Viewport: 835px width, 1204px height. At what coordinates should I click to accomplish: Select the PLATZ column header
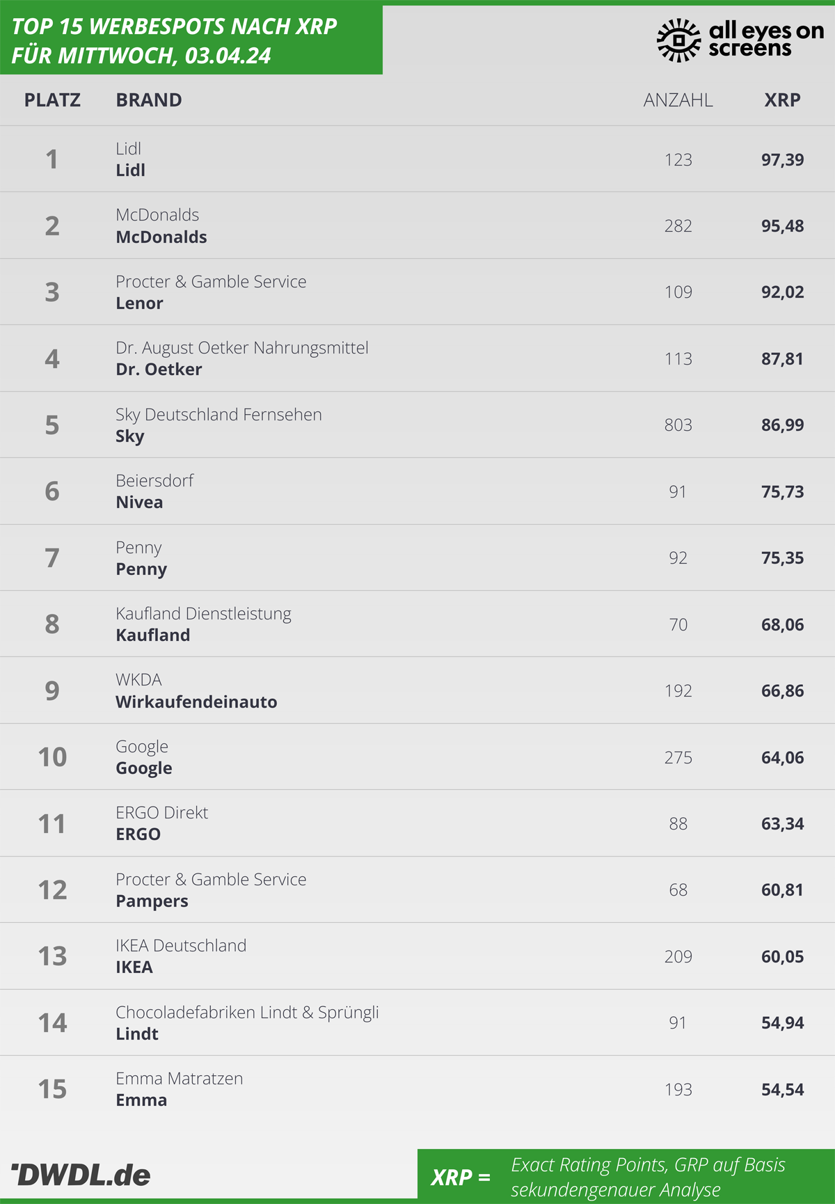click(x=52, y=100)
